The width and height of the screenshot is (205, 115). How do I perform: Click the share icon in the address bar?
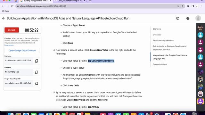coord(178,6)
